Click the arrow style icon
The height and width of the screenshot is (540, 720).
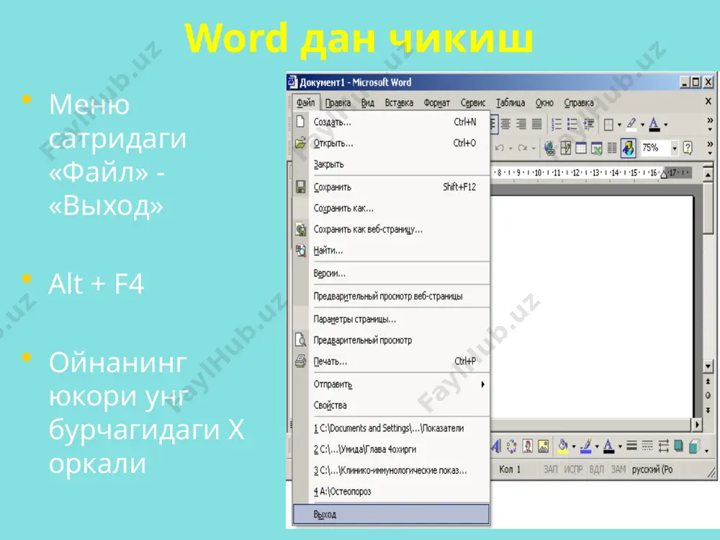tap(663, 446)
